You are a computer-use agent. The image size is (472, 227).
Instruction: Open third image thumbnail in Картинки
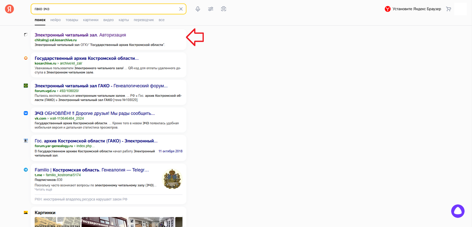point(151,222)
